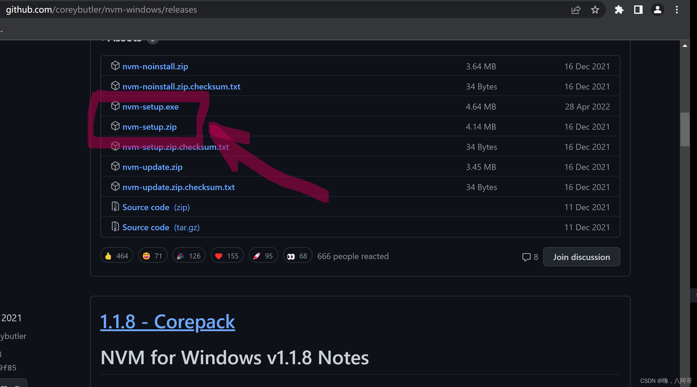Click the 28 Apr 2022 date
Viewport: 697px width, 387px height.
coord(587,107)
